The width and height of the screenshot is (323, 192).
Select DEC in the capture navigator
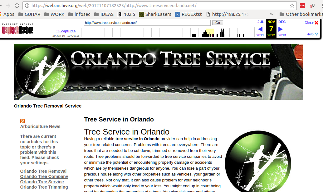coord(282,22)
